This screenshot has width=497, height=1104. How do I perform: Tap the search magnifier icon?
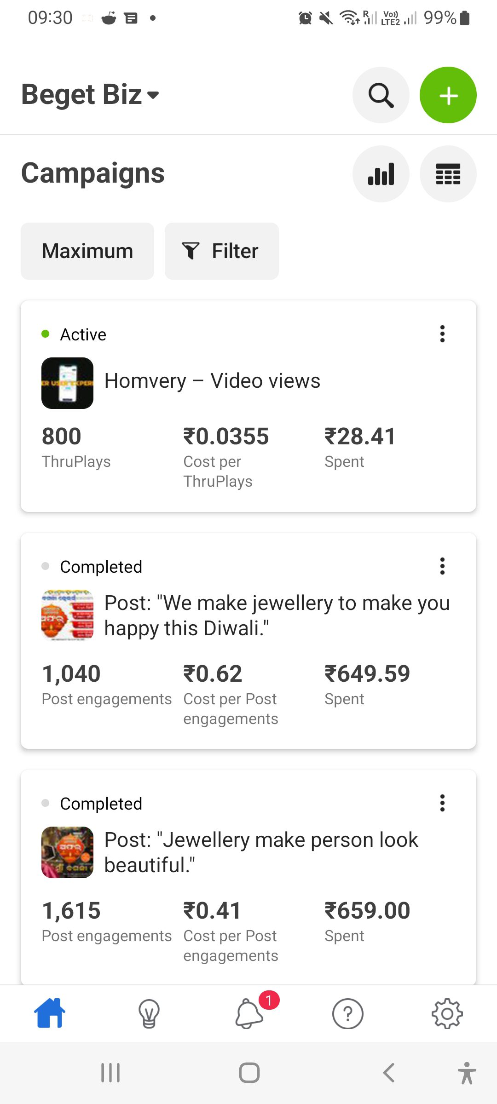pos(381,95)
